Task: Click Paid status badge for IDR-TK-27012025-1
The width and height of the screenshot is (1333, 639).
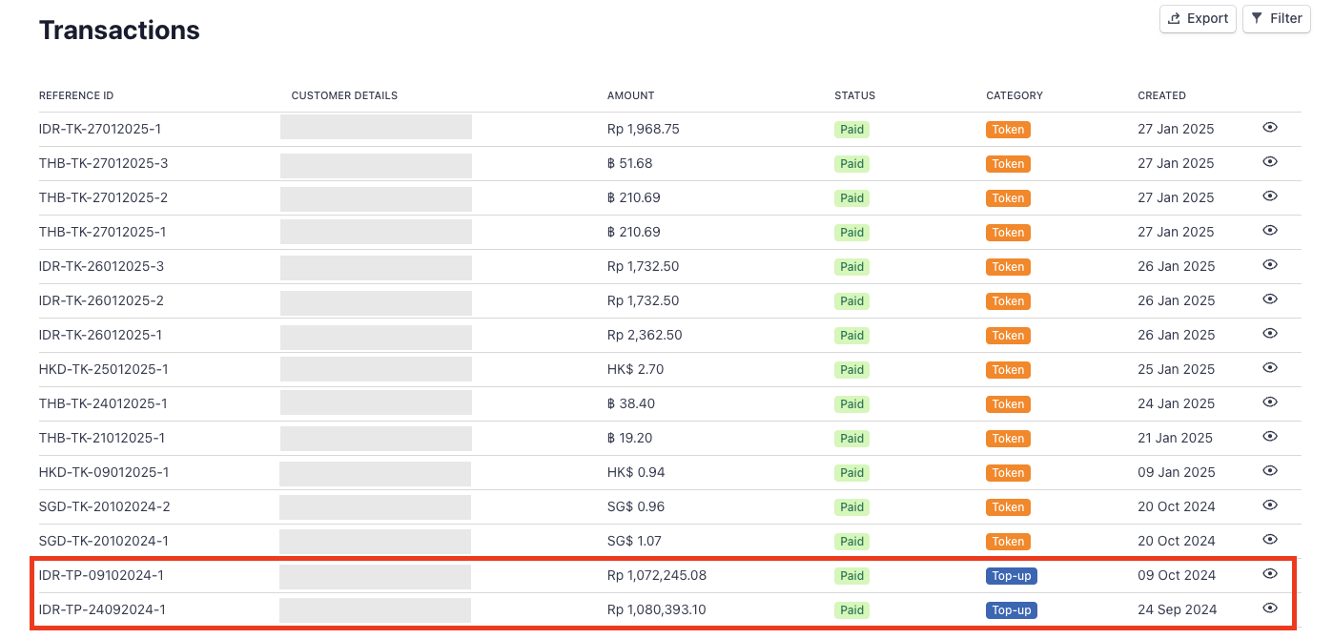Action: (852, 130)
